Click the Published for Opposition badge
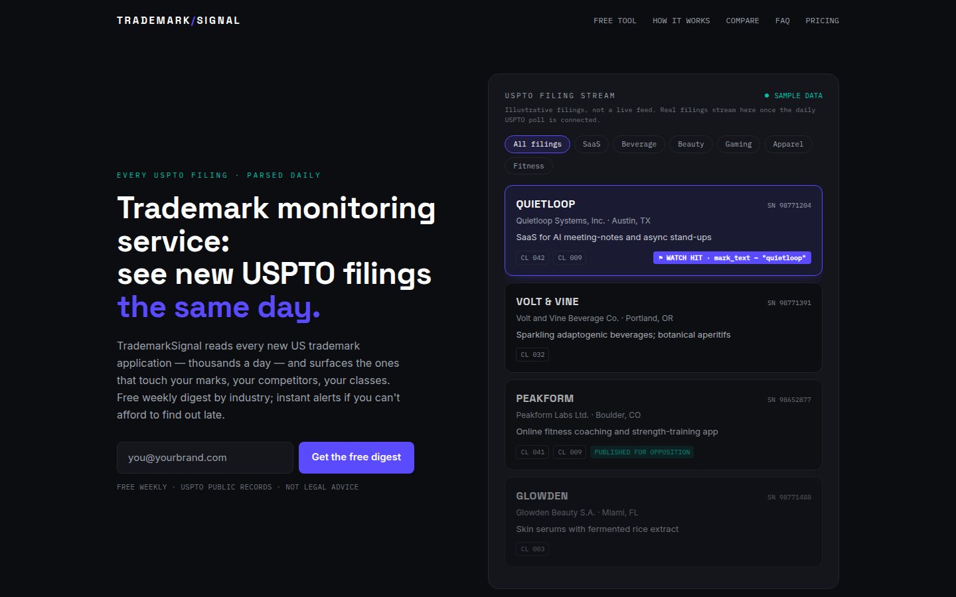This screenshot has width=956, height=597. [642, 452]
